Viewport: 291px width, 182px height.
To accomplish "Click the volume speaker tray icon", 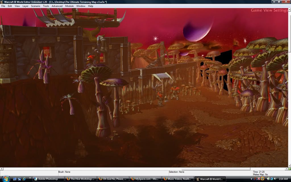I will coord(275,179).
